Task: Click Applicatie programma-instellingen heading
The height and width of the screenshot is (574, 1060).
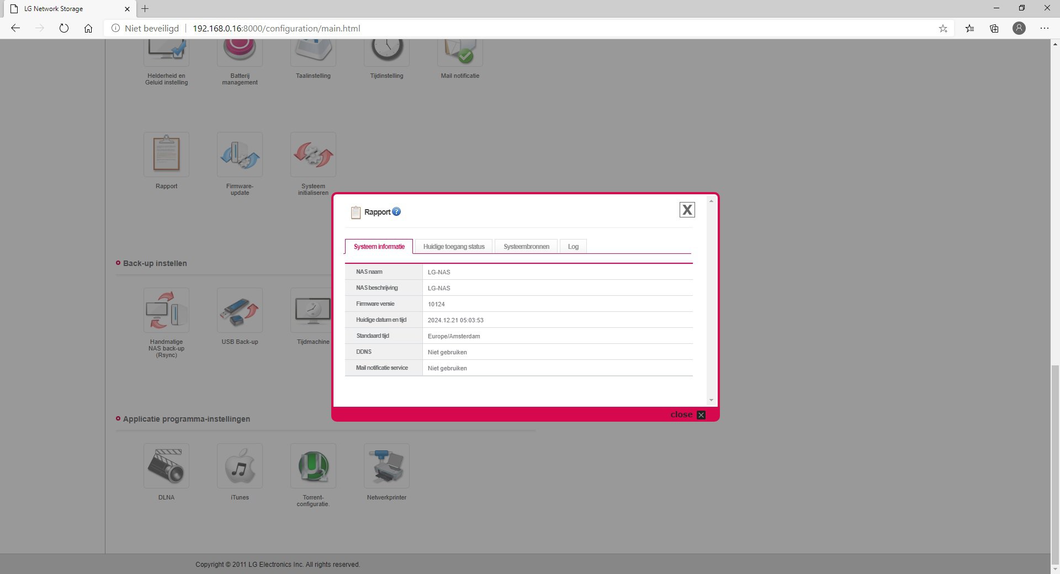Action: coord(187,419)
